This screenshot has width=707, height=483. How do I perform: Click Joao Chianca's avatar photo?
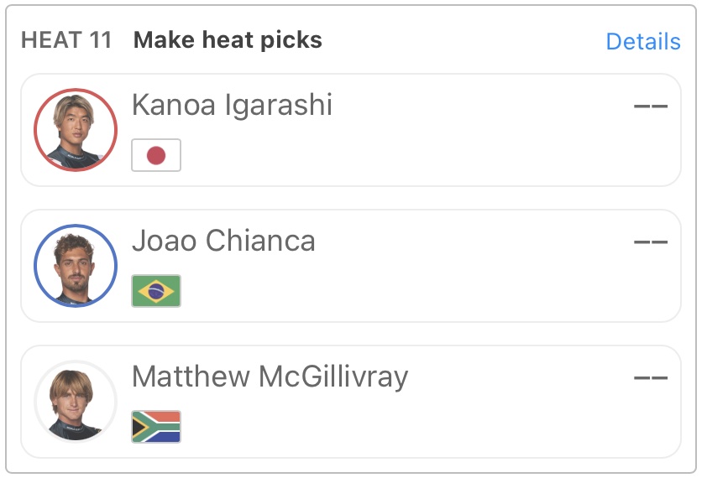tap(76, 266)
